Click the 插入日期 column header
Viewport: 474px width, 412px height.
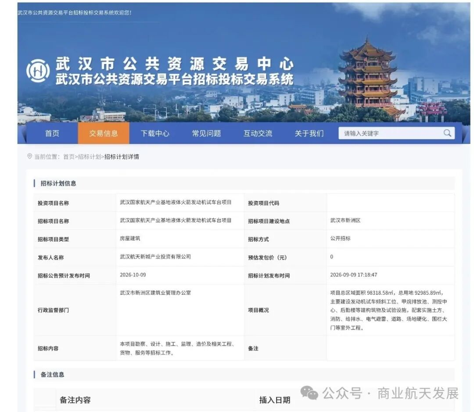coord(275,400)
